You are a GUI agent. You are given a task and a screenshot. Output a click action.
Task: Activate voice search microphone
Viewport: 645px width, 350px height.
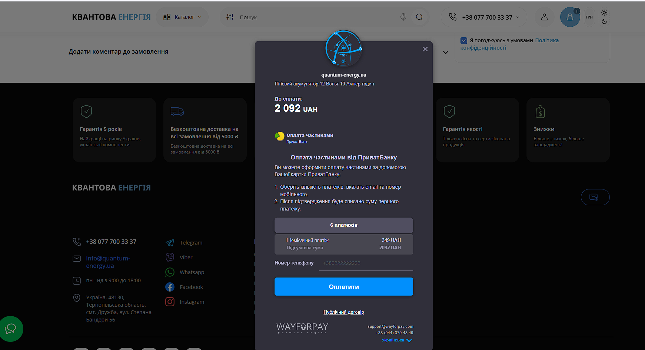point(403,17)
